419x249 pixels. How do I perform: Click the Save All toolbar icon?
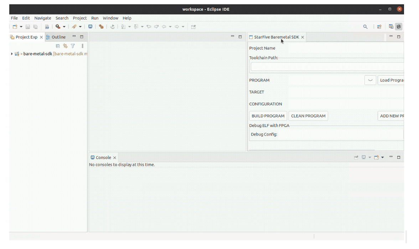(x=35, y=27)
